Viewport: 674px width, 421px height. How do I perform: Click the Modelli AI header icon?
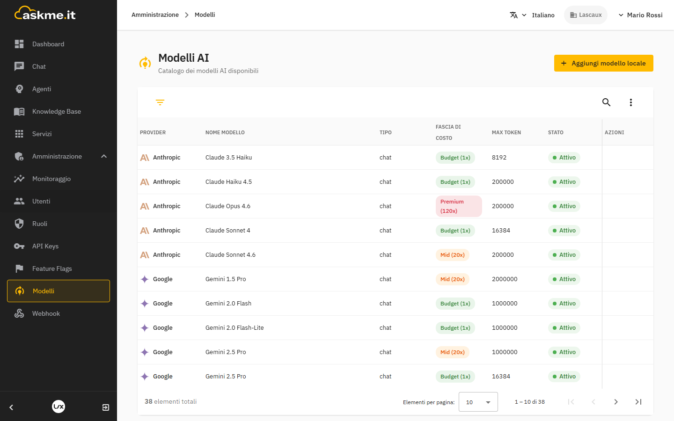click(145, 63)
